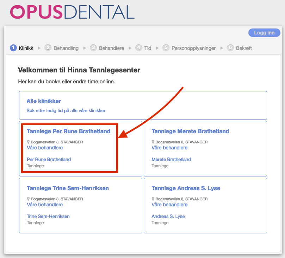Click practitioner name Merete Brathetland
Viewport: 285px width, 258px height.
[x=171, y=159]
